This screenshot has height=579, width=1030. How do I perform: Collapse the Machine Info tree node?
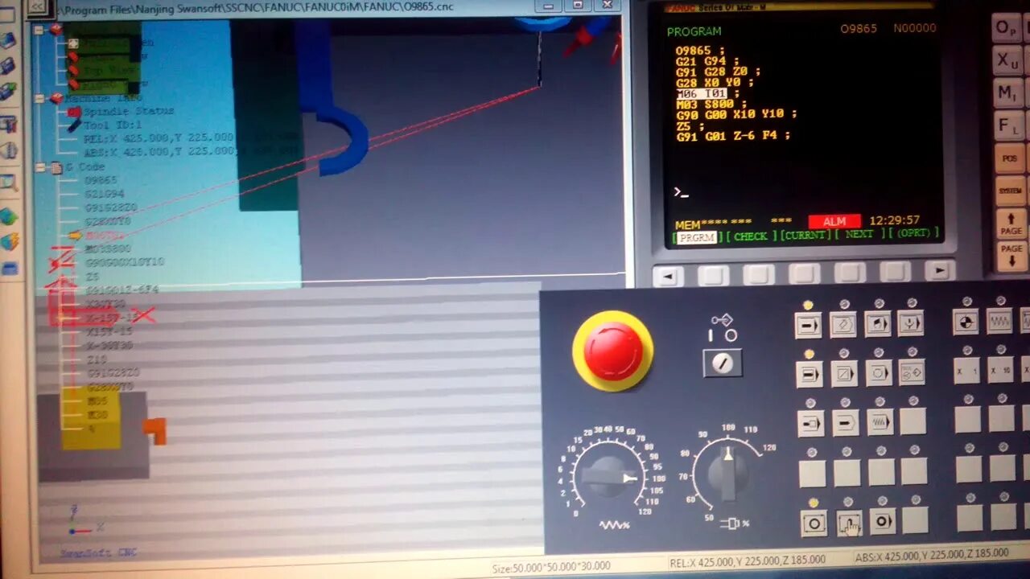39,98
